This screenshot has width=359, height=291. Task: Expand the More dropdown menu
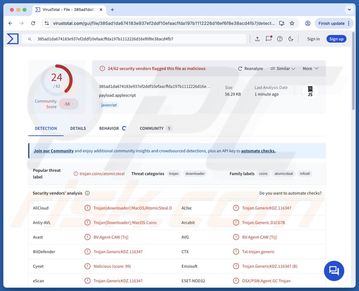(x=310, y=69)
